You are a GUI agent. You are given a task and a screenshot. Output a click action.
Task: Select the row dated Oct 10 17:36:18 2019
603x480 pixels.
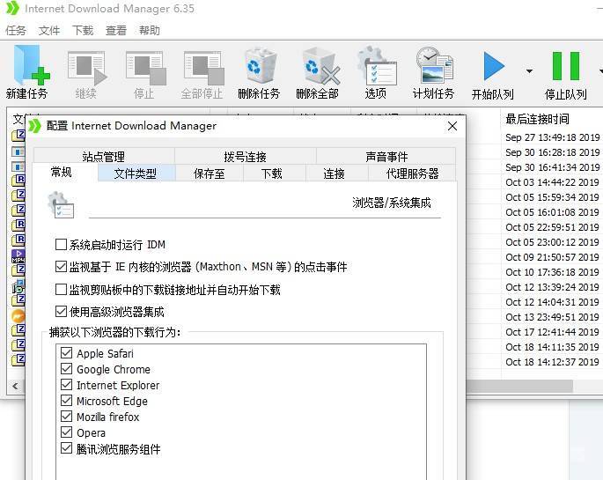coord(553,272)
